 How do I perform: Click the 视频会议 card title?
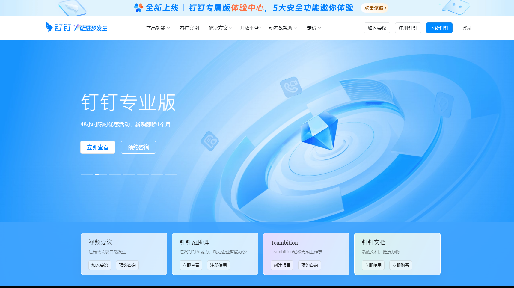click(x=100, y=242)
